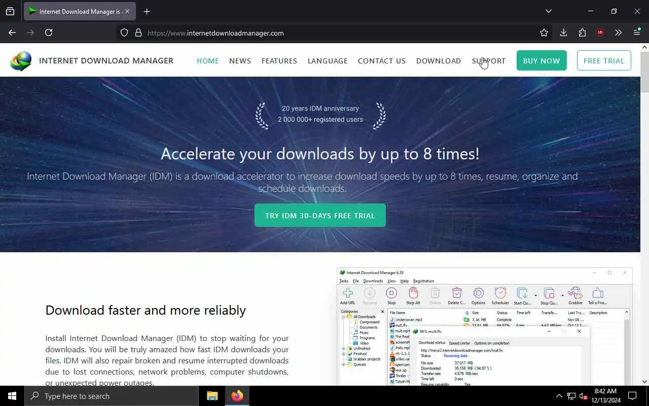Click the tracking protection shield icon

pyautogui.click(x=124, y=33)
